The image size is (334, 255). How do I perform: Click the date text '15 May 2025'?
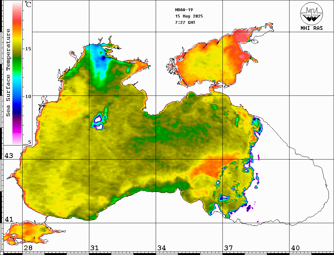click(189, 16)
